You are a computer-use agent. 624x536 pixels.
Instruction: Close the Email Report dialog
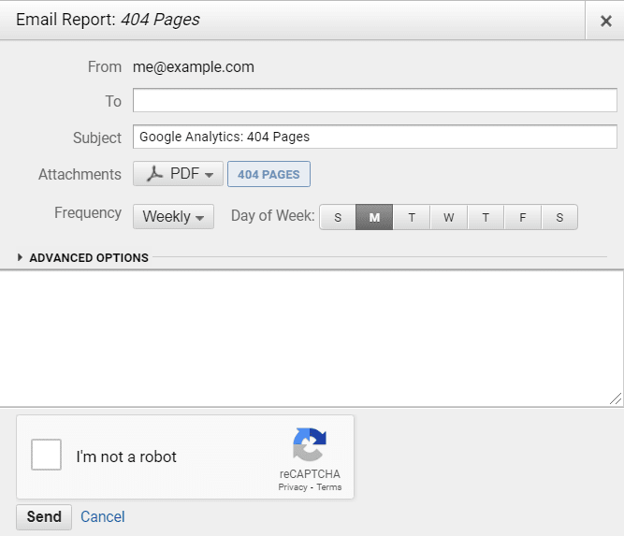click(x=605, y=21)
